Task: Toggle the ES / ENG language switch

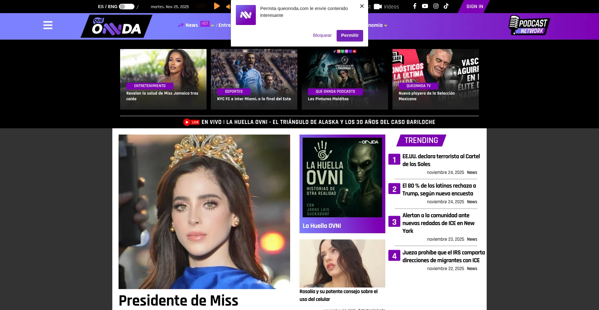Action: (127, 7)
